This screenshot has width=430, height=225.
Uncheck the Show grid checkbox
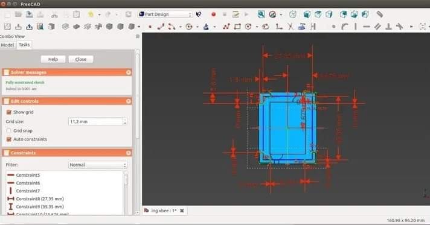pyautogui.click(x=9, y=112)
